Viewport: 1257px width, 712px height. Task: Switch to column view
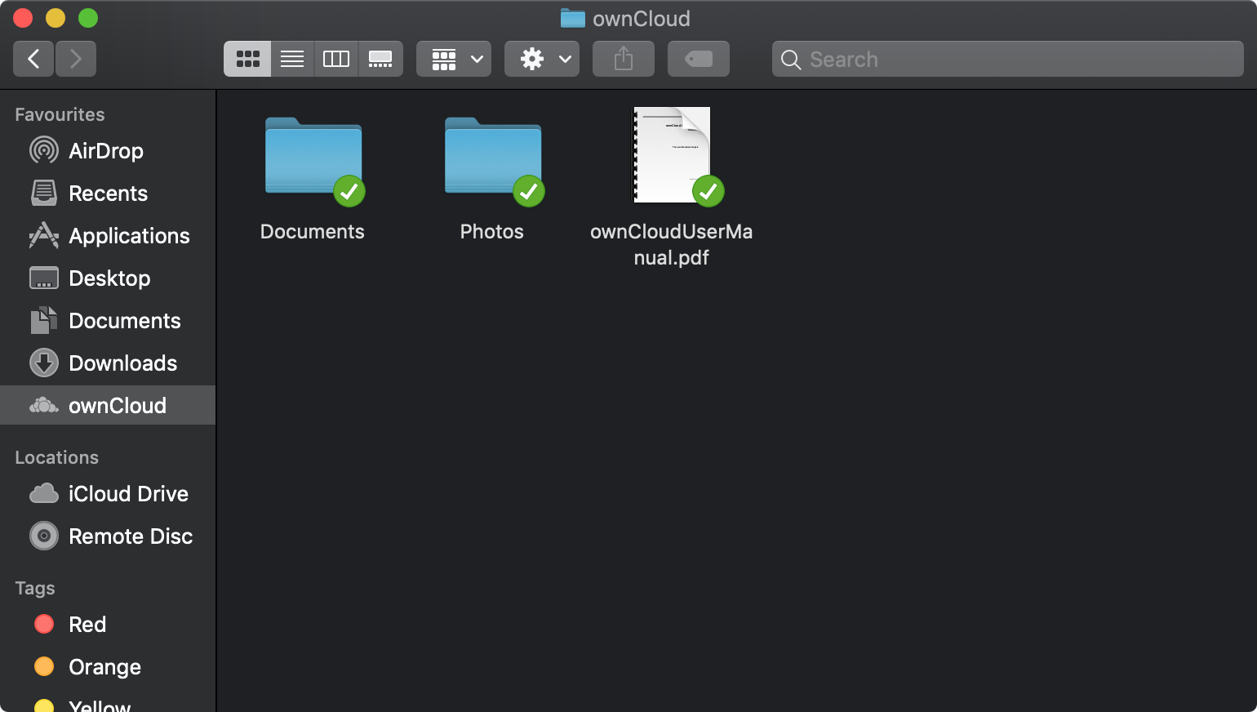[x=336, y=59]
